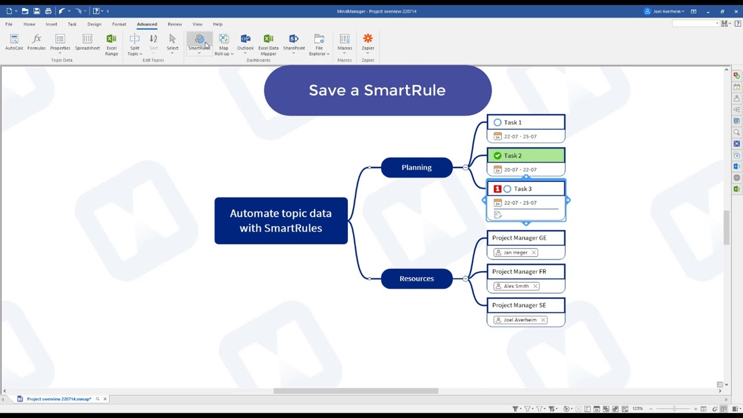This screenshot has height=418, width=743.
Task: Click the Print icon in title bar
Action: pos(48,11)
